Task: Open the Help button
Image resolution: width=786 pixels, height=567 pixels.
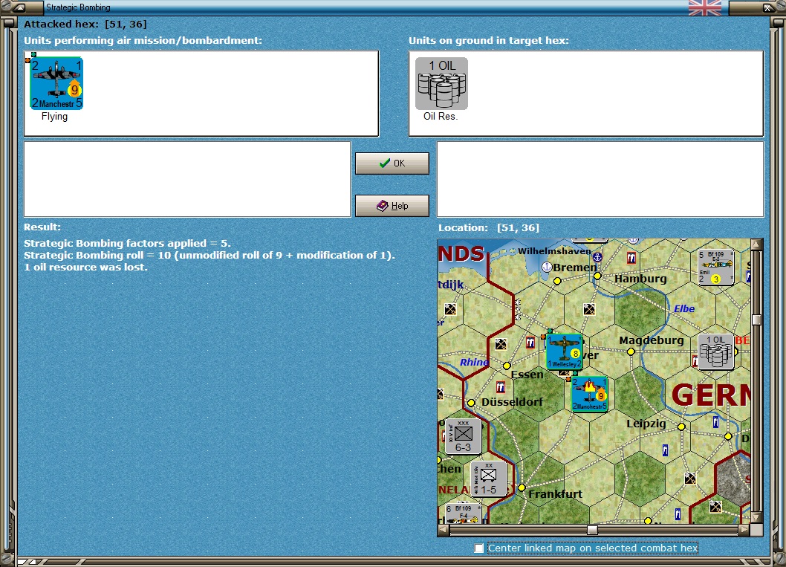Action: pyautogui.click(x=392, y=206)
